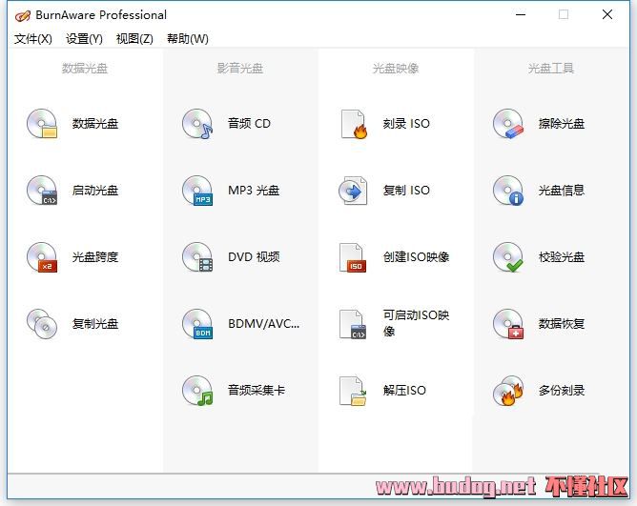Click the DVD 视频 film strip icon
This screenshot has width=637, height=506.
[x=197, y=257]
